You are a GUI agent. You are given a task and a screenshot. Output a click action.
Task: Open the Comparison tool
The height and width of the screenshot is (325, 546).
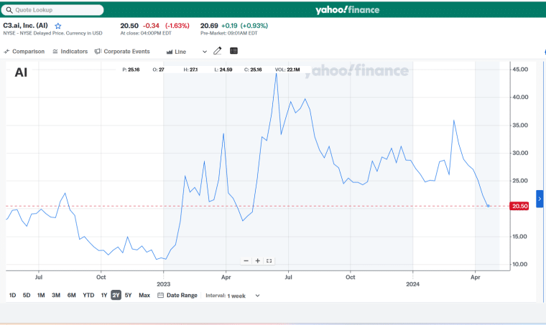pos(24,52)
